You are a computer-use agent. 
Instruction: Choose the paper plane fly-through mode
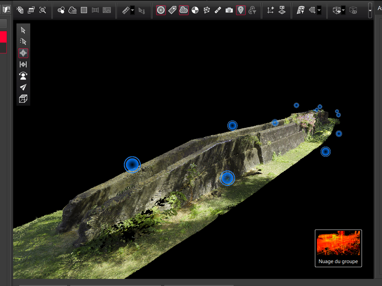tap(23, 87)
